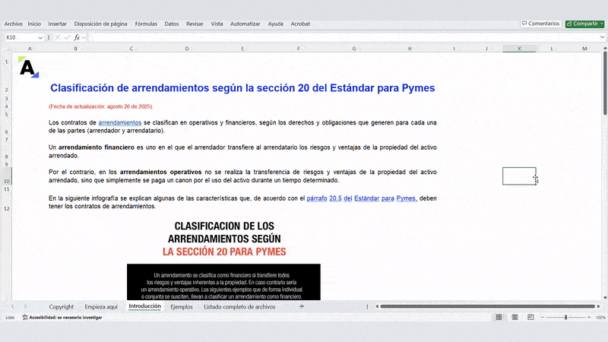608x342 pixels.
Task: Click the Insert Function (fx) icon
Action: coord(77,37)
